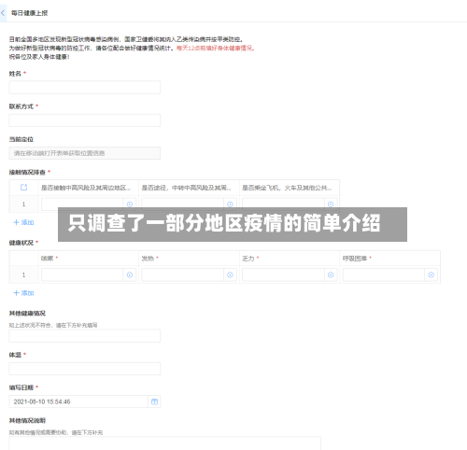Click column header 是否途径，中转中高风险及其周
The image size is (467, 450).
[187, 188]
